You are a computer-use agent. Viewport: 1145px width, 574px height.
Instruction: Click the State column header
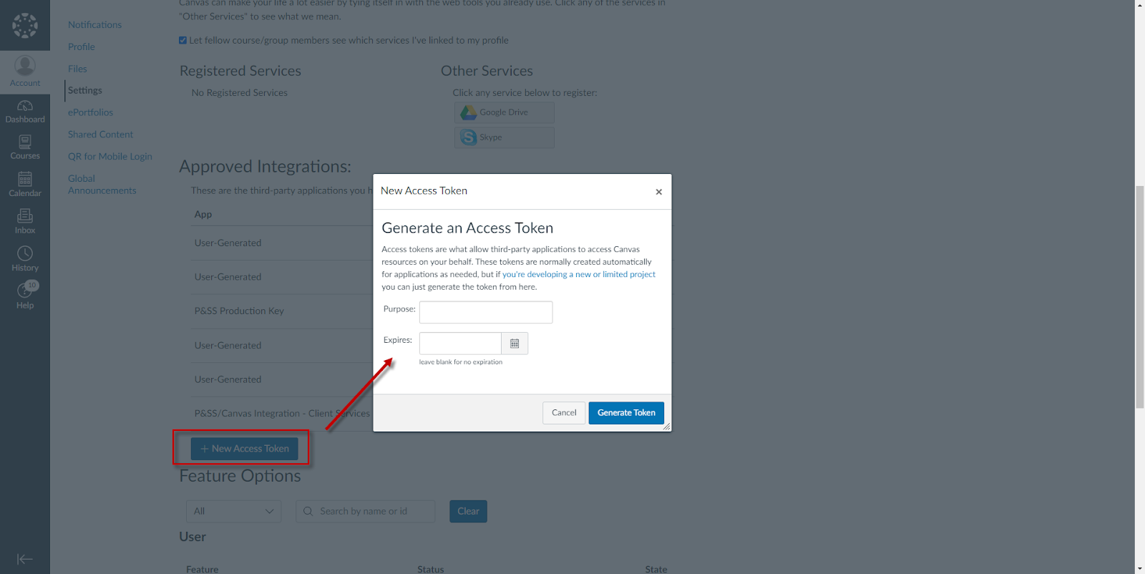[656, 570]
